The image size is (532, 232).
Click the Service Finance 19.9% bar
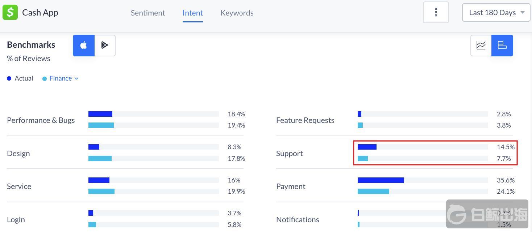coord(101,192)
